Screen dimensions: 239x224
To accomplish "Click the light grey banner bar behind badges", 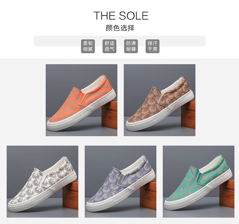I will point(119,41).
